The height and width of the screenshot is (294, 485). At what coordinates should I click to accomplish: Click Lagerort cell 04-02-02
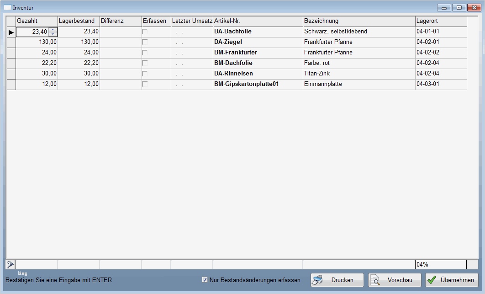pos(441,53)
